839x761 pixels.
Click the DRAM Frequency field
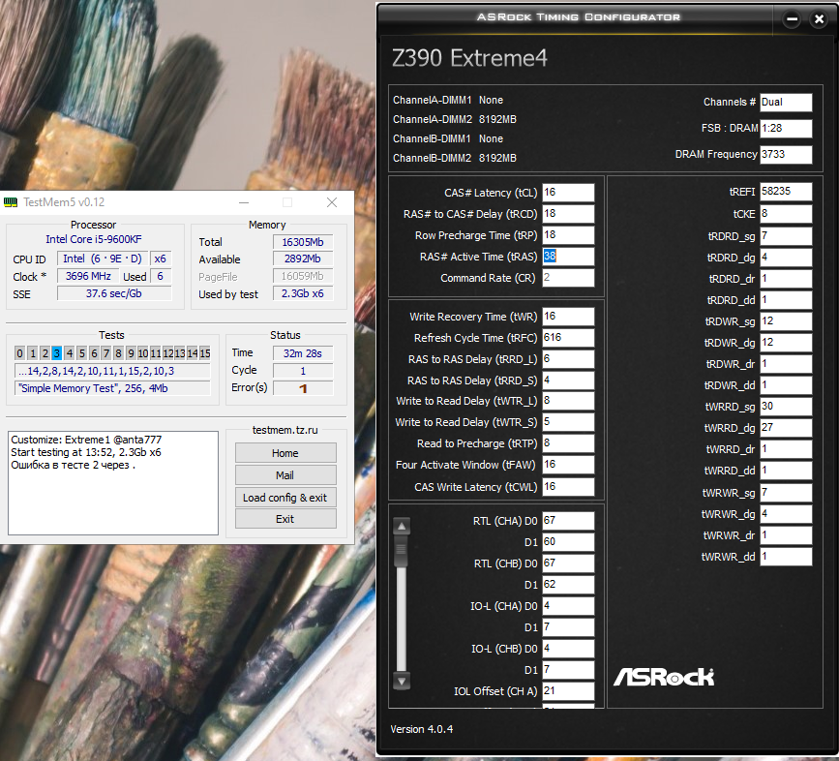[x=786, y=155]
